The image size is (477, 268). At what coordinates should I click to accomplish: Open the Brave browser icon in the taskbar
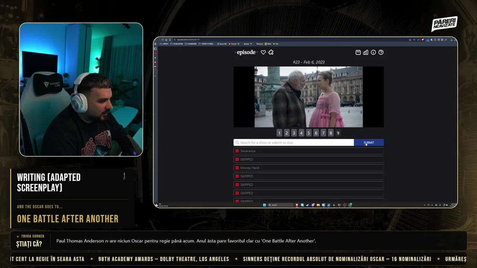tap(297, 205)
